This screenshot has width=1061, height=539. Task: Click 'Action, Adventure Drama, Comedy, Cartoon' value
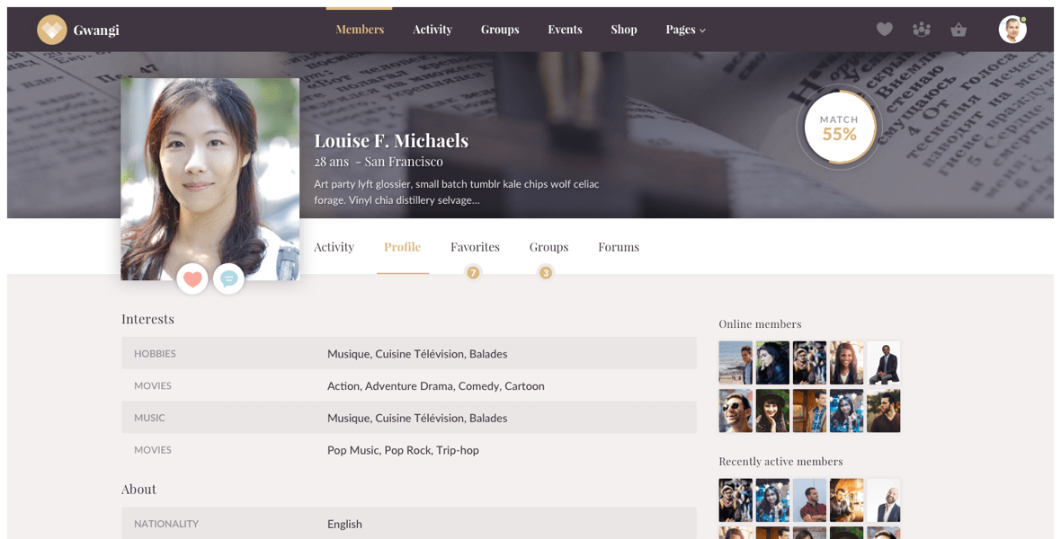[436, 386]
